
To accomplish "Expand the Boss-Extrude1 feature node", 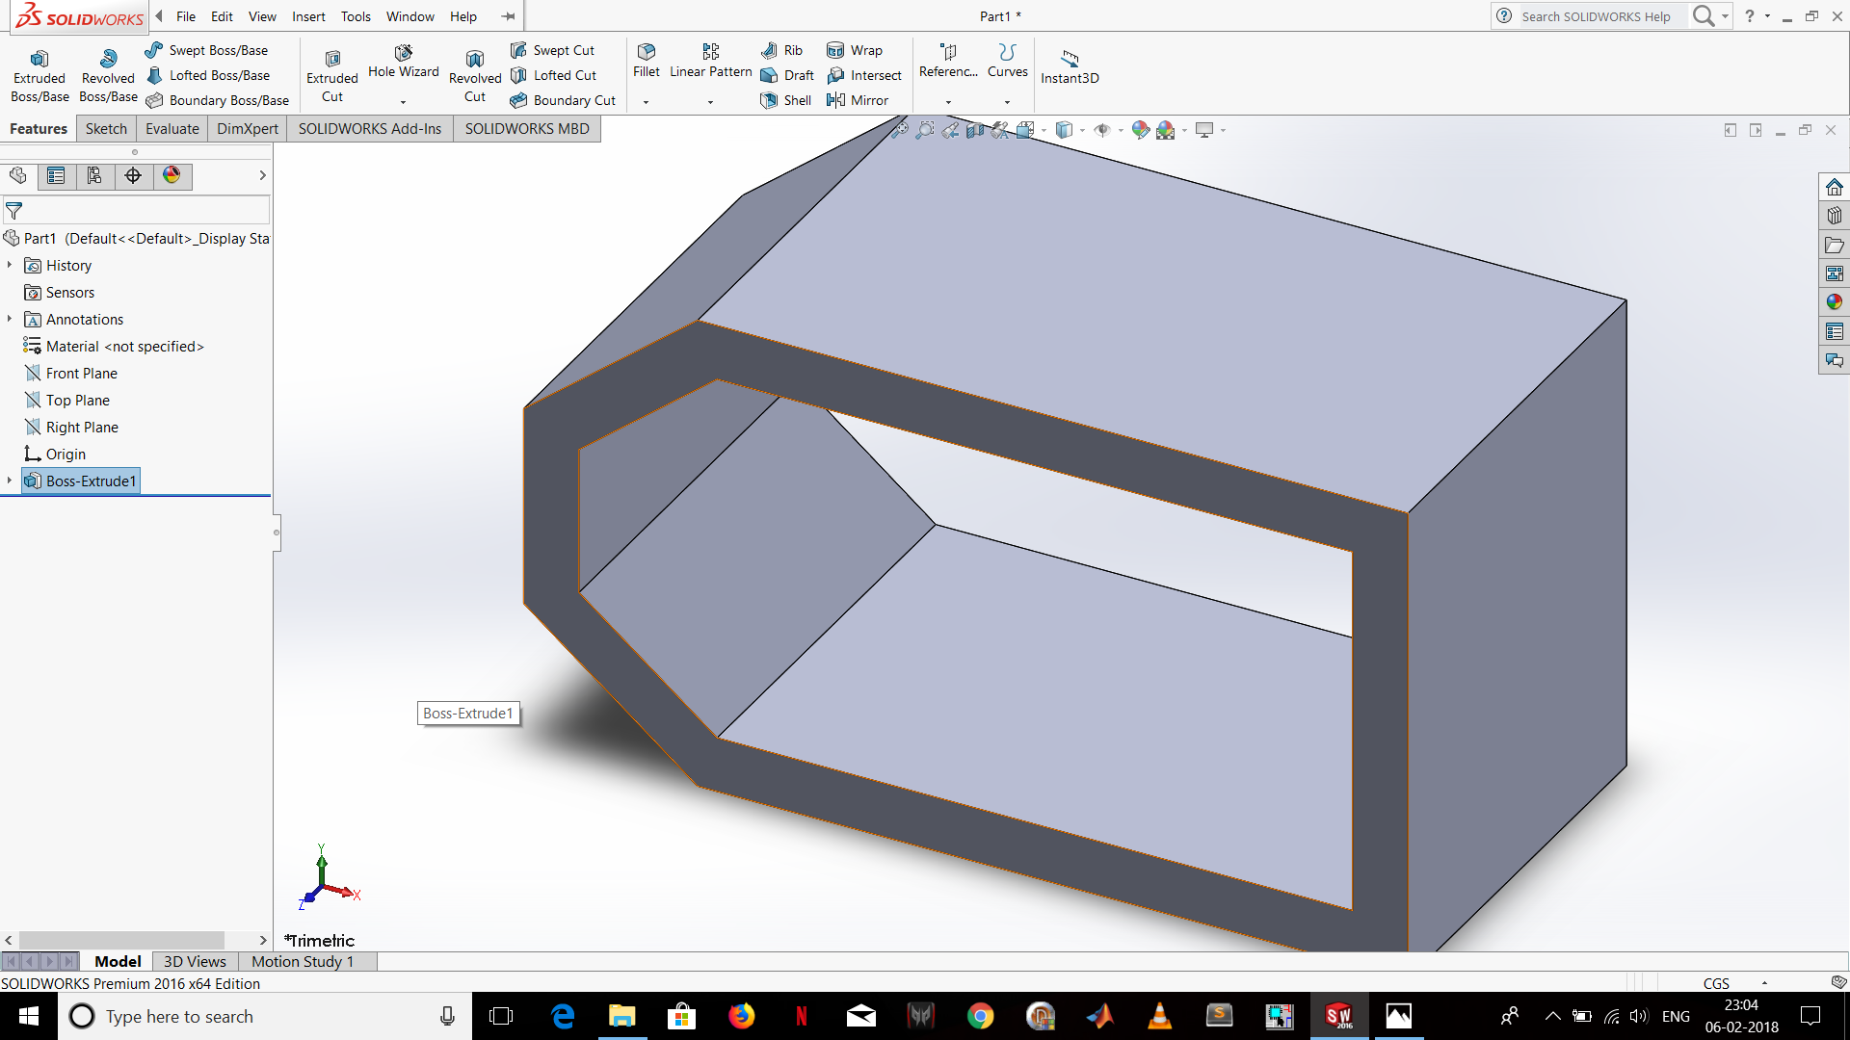I will pyautogui.click(x=10, y=481).
